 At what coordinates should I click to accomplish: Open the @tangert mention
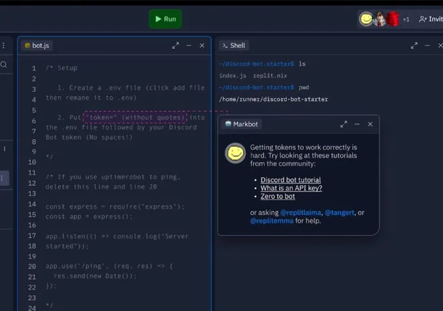339,213
